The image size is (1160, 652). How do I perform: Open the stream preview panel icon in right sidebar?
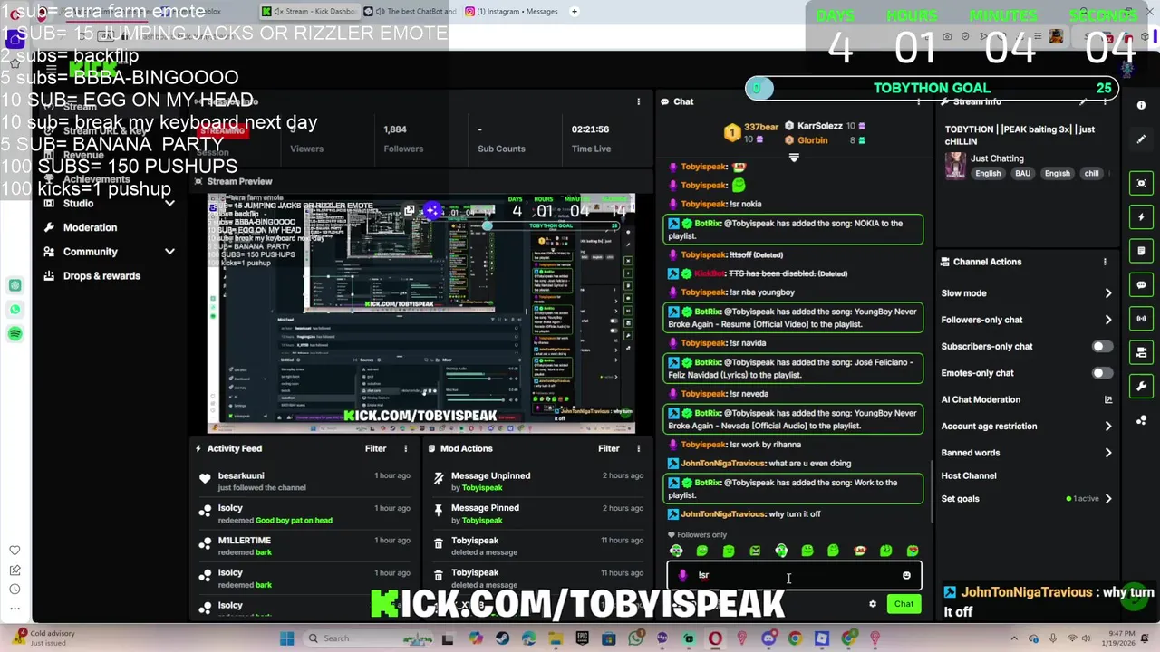(1141, 183)
